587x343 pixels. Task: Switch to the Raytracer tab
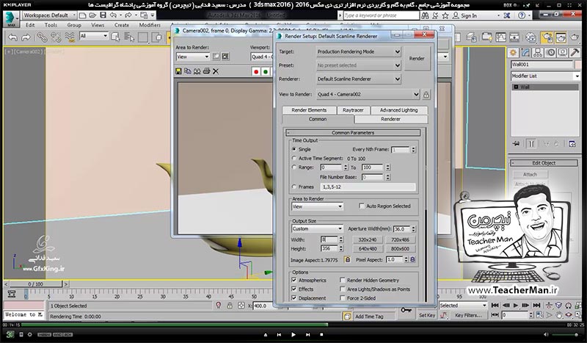pos(353,110)
